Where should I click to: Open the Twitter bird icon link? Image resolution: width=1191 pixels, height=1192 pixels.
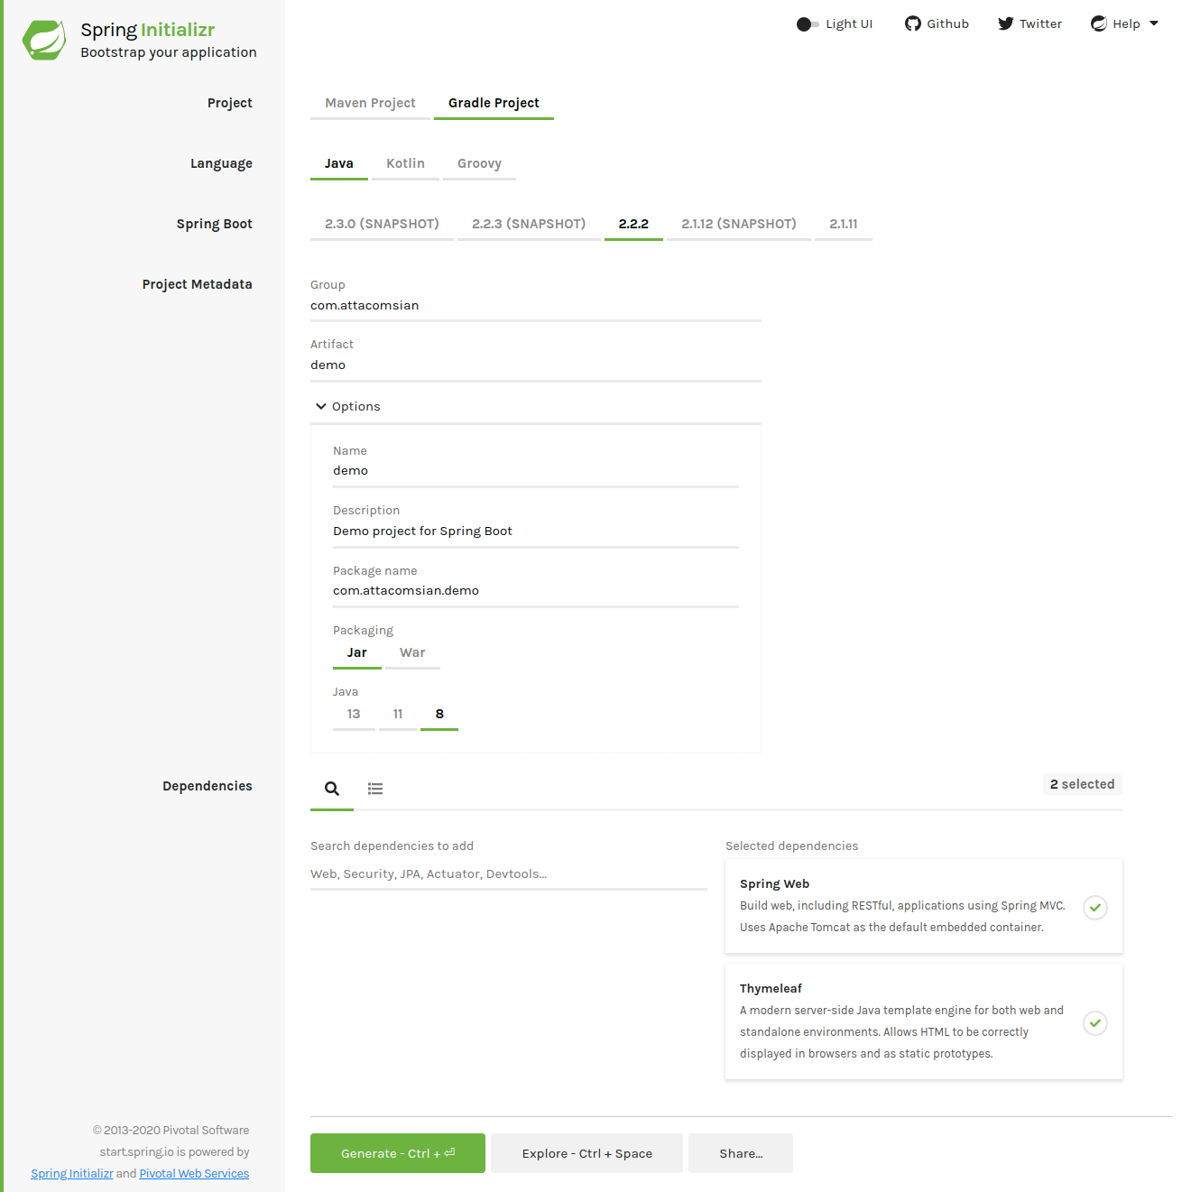point(1005,23)
